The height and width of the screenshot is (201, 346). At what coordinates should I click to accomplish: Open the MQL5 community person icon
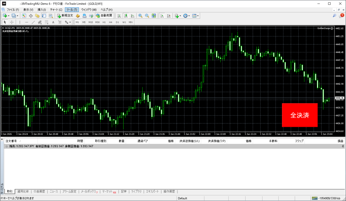pyautogui.click(x=84, y=16)
